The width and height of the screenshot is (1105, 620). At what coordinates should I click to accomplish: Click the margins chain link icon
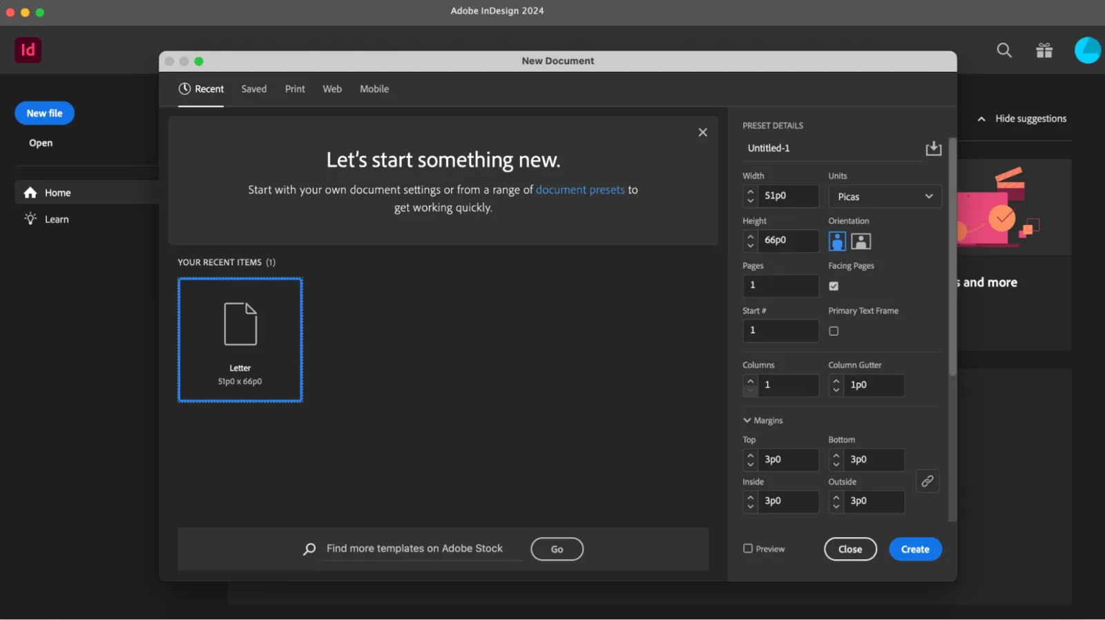click(928, 481)
